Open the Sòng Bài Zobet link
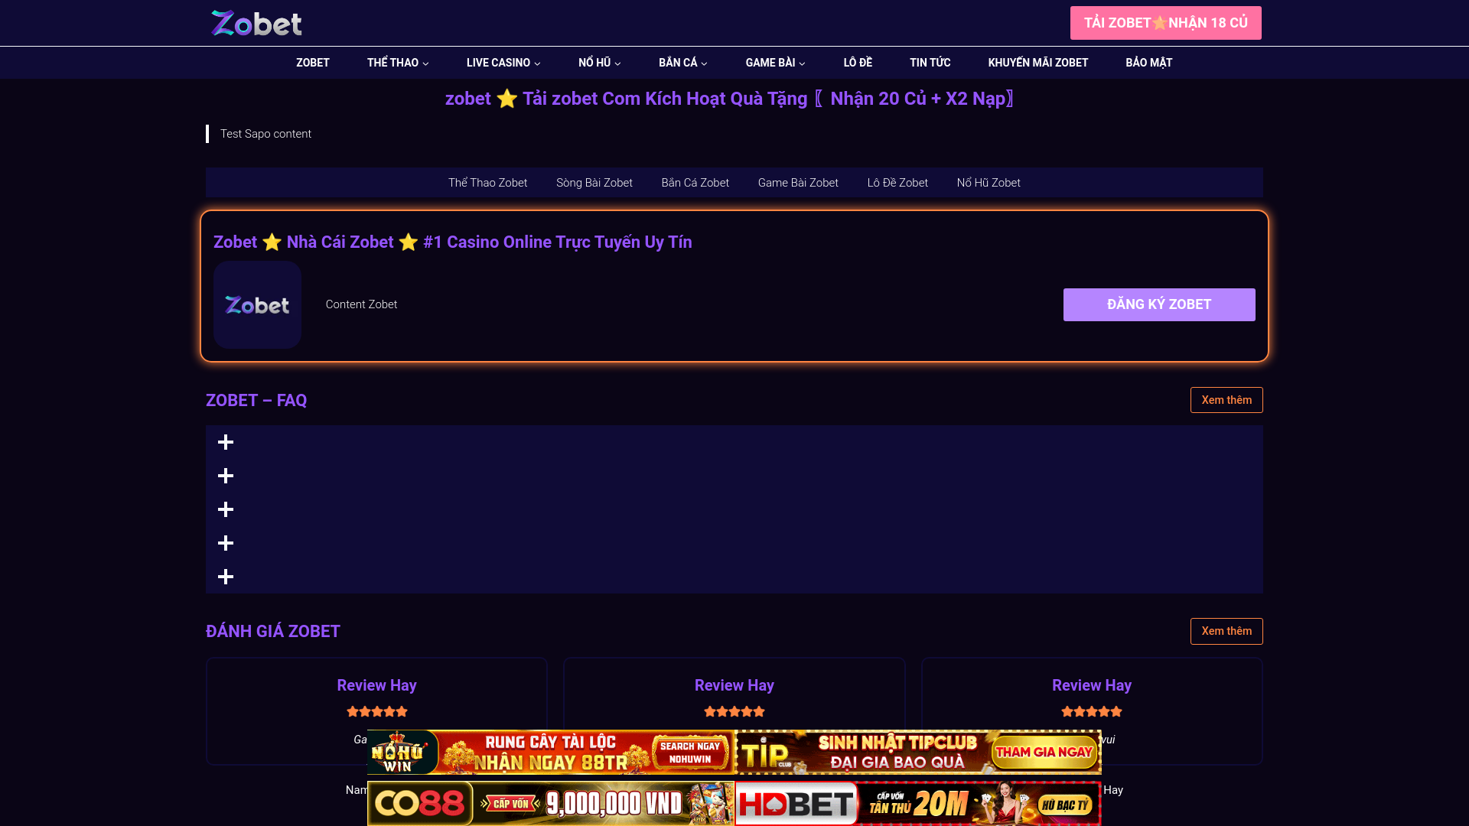 click(594, 183)
